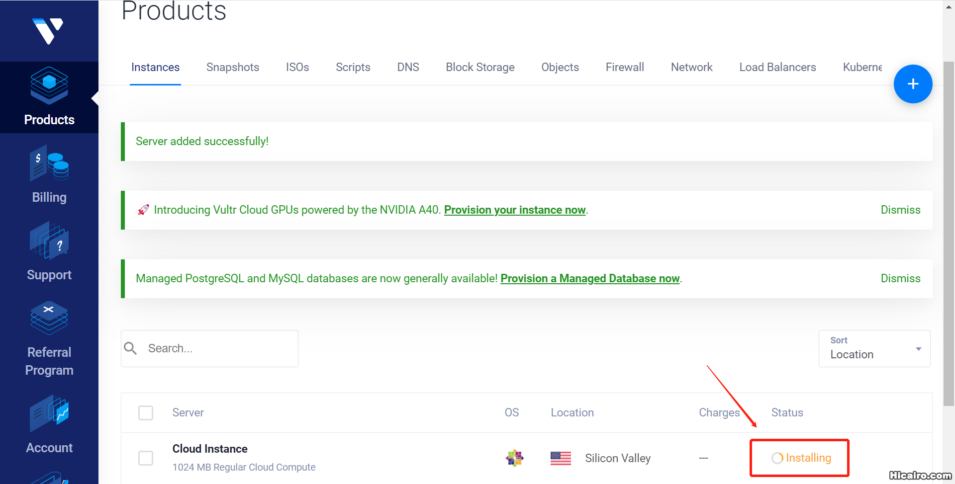Click the CentOS icon of Cloud Instance
955x484 pixels.
[515, 458]
